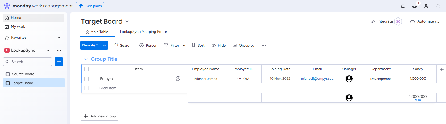Add a new column with plus icon
446x124 pixels.
(x=442, y=69)
